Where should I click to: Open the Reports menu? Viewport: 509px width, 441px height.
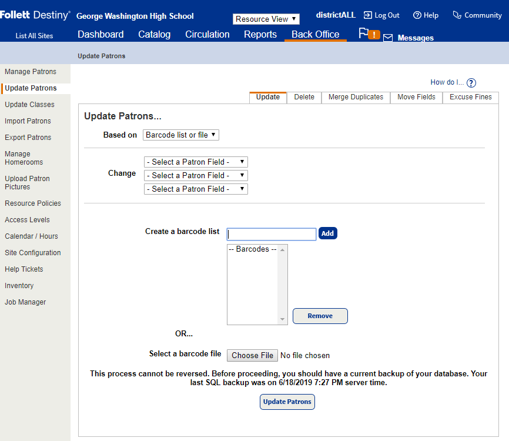pyautogui.click(x=260, y=34)
